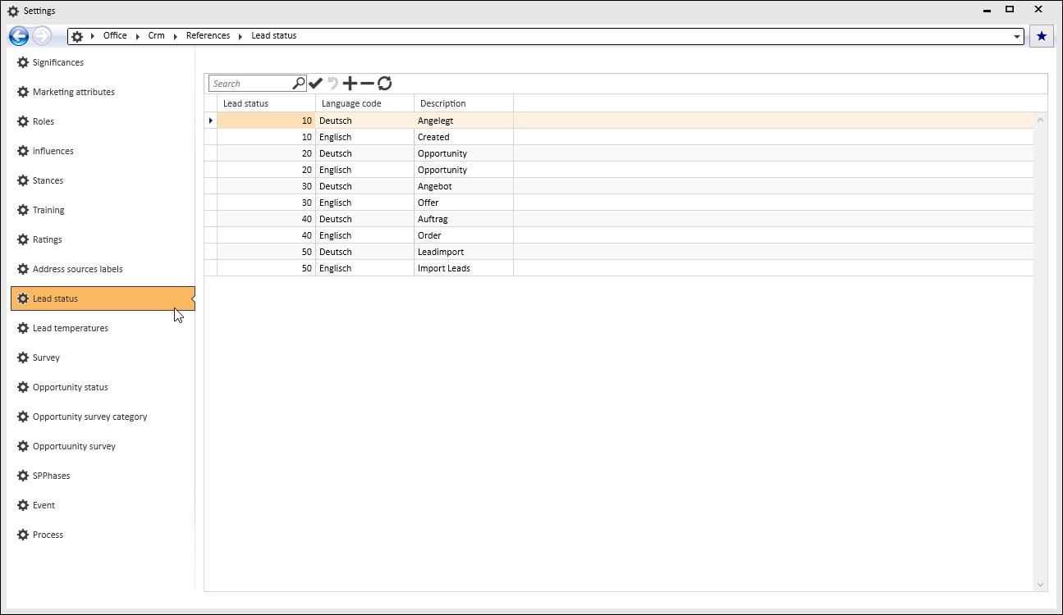Open the breadcrumb path dropdown arrow
This screenshot has width=1063, height=615.
(1017, 37)
